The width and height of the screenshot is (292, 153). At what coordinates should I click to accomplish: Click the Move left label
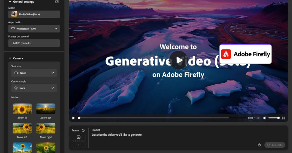click(22, 137)
